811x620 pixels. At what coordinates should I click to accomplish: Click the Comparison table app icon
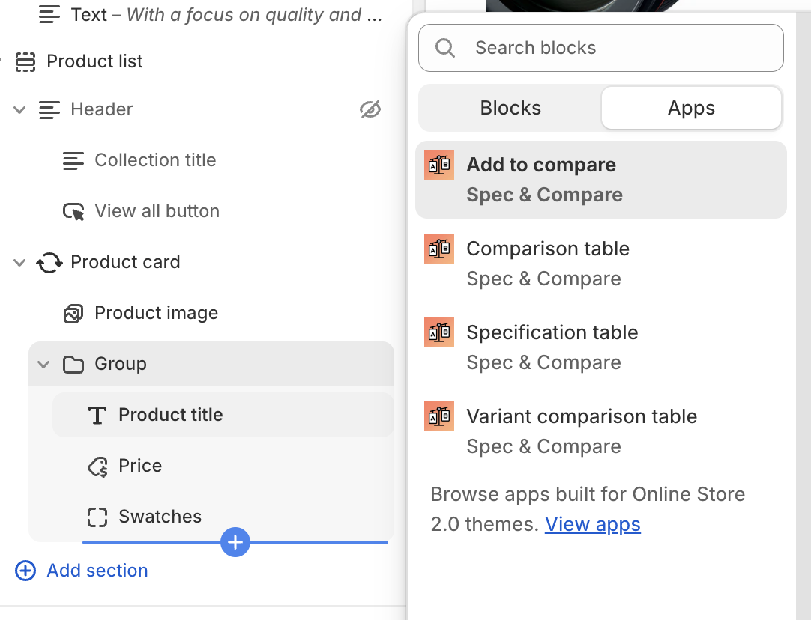(439, 249)
